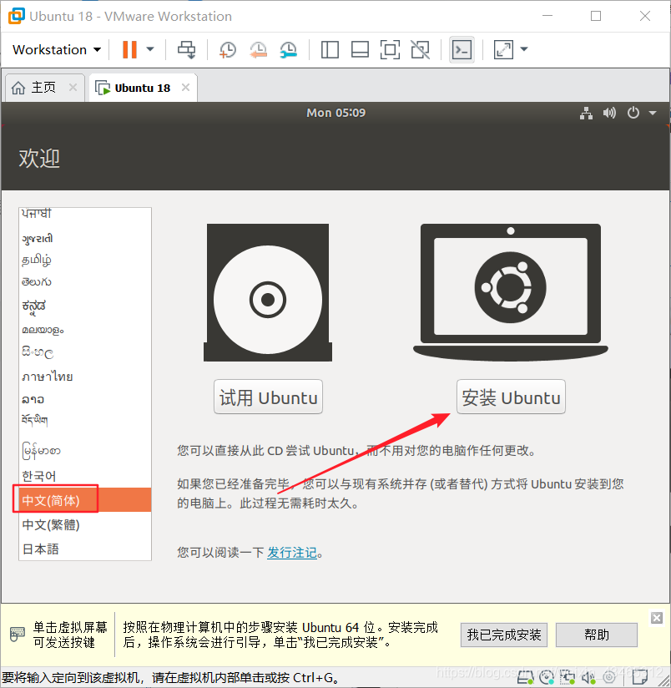671x688 pixels.
Task: Show or hide the library sidebar
Action: coord(330,49)
